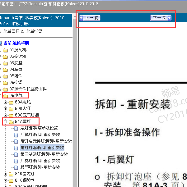The image size is (187, 187).
Task: Expand the 80B大灯 tree node
Action: pyautogui.click(x=5, y=109)
